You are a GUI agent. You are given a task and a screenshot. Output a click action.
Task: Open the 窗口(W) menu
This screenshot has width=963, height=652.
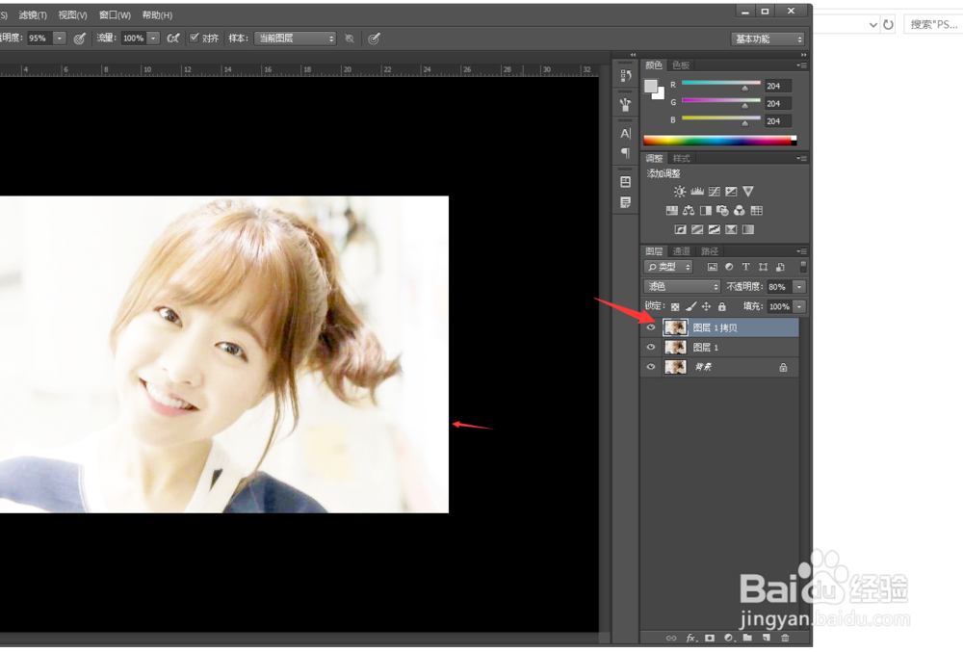(115, 14)
